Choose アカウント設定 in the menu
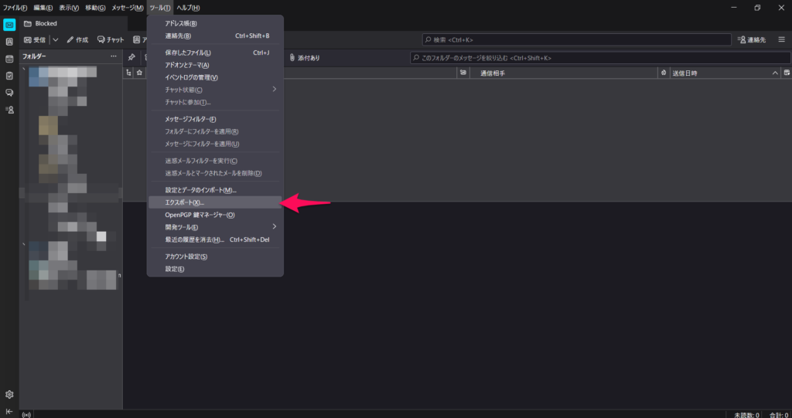 point(186,257)
